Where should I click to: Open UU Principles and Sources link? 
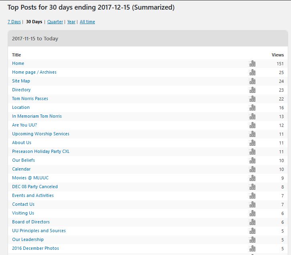click(x=39, y=231)
